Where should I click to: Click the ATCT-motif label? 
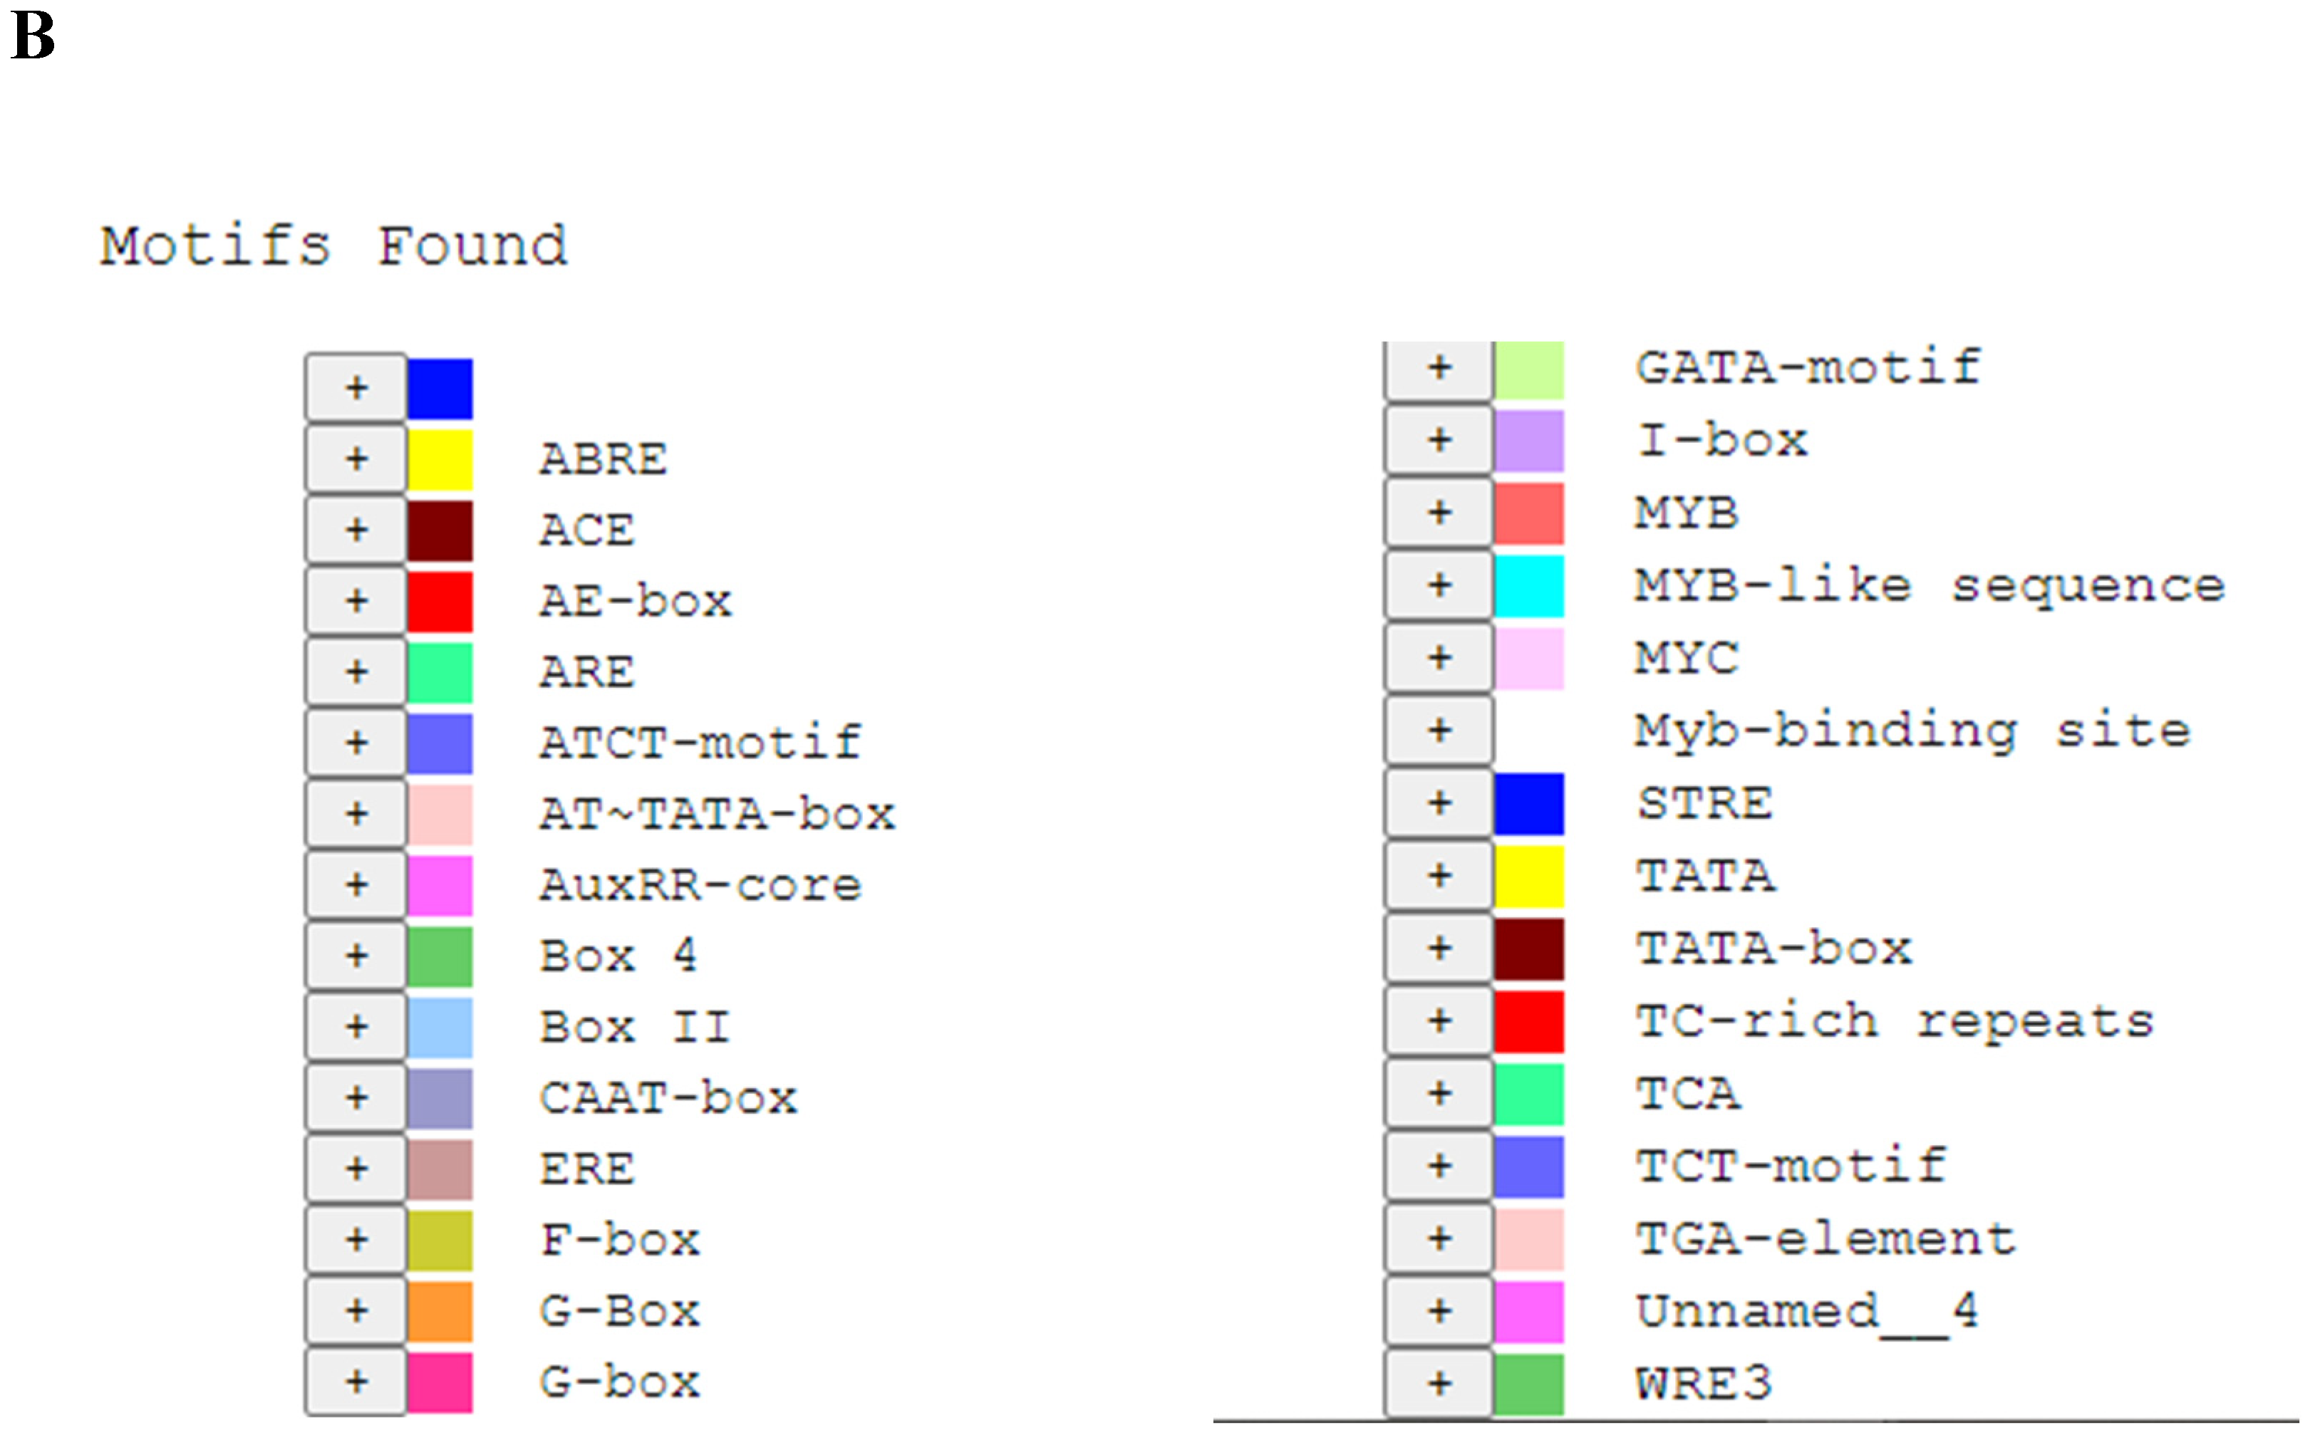point(700,743)
